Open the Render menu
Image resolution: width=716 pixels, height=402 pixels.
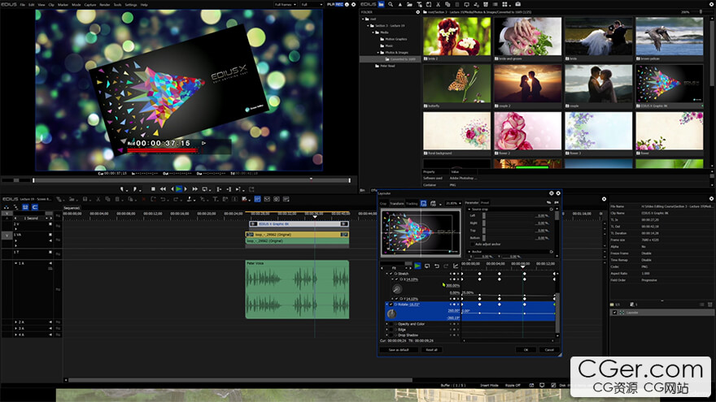coord(105,5)
